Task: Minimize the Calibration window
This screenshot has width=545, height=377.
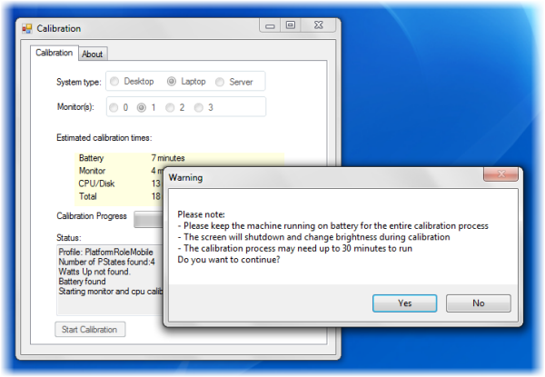Action: (270, 25)
